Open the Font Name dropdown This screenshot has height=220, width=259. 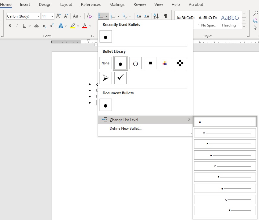click(38, 16)
